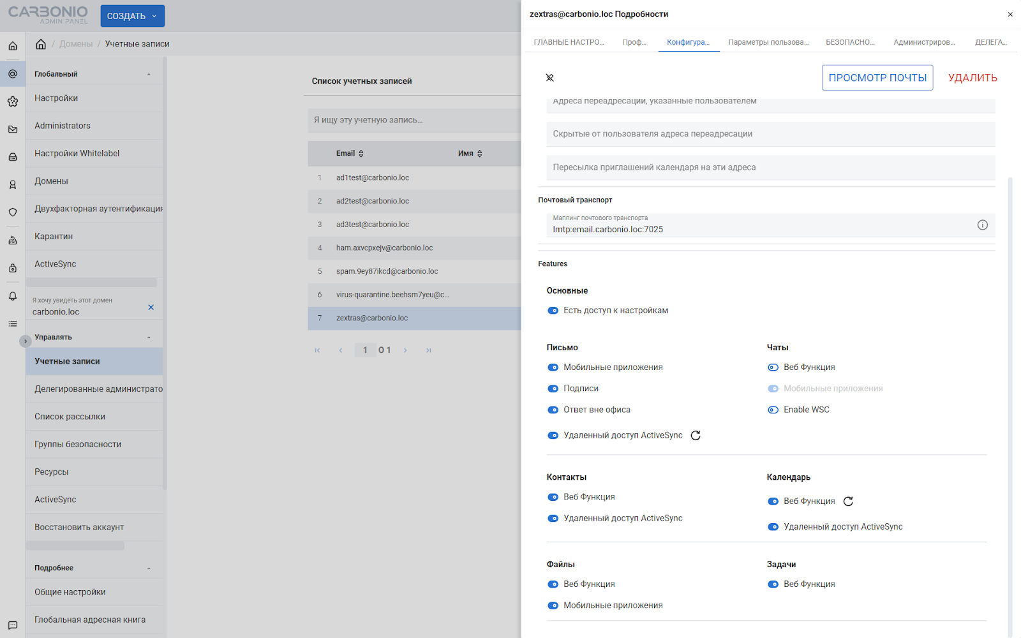Toggle Есть доступ к настройкам switch
Image resolution: width=1021 pixels, height=638 pixels.
click(553, 311)
